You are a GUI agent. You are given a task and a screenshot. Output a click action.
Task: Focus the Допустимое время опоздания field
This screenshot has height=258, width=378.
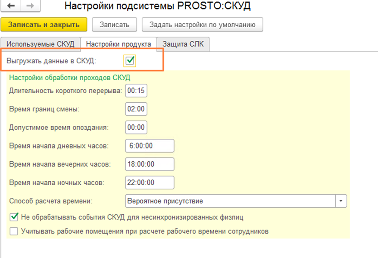(136, 128)
